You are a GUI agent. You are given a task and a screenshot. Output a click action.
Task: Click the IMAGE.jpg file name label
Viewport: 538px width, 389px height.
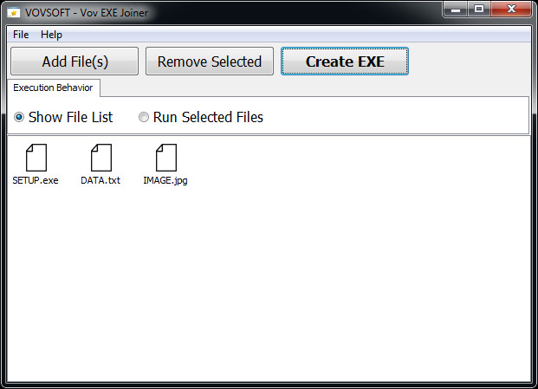click(165, 181)
